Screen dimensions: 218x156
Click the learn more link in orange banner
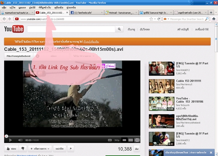pyautogui.click(x=91, y=42)
